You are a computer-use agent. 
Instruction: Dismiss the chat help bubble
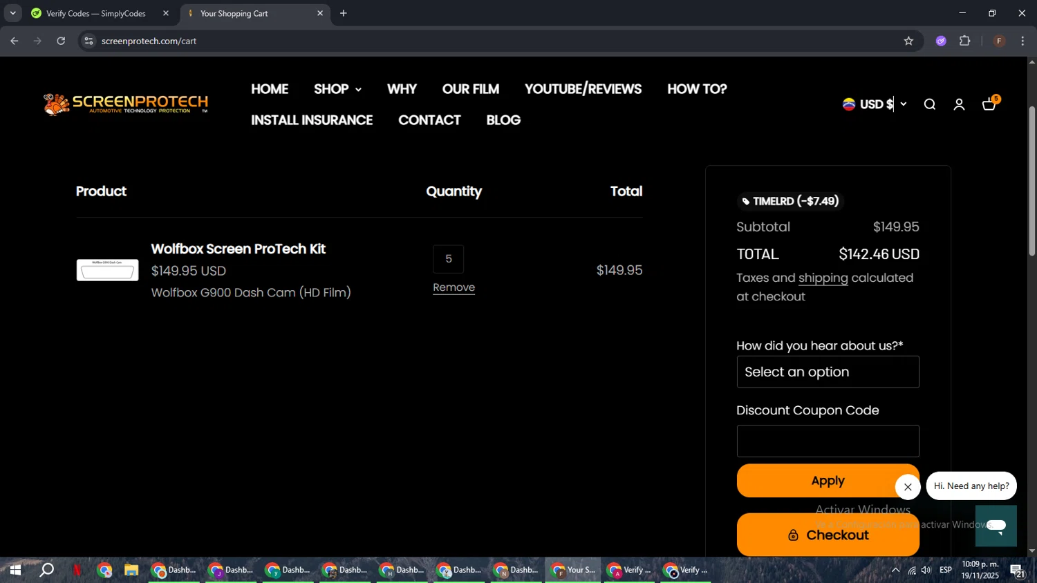[x=908, y=487]
